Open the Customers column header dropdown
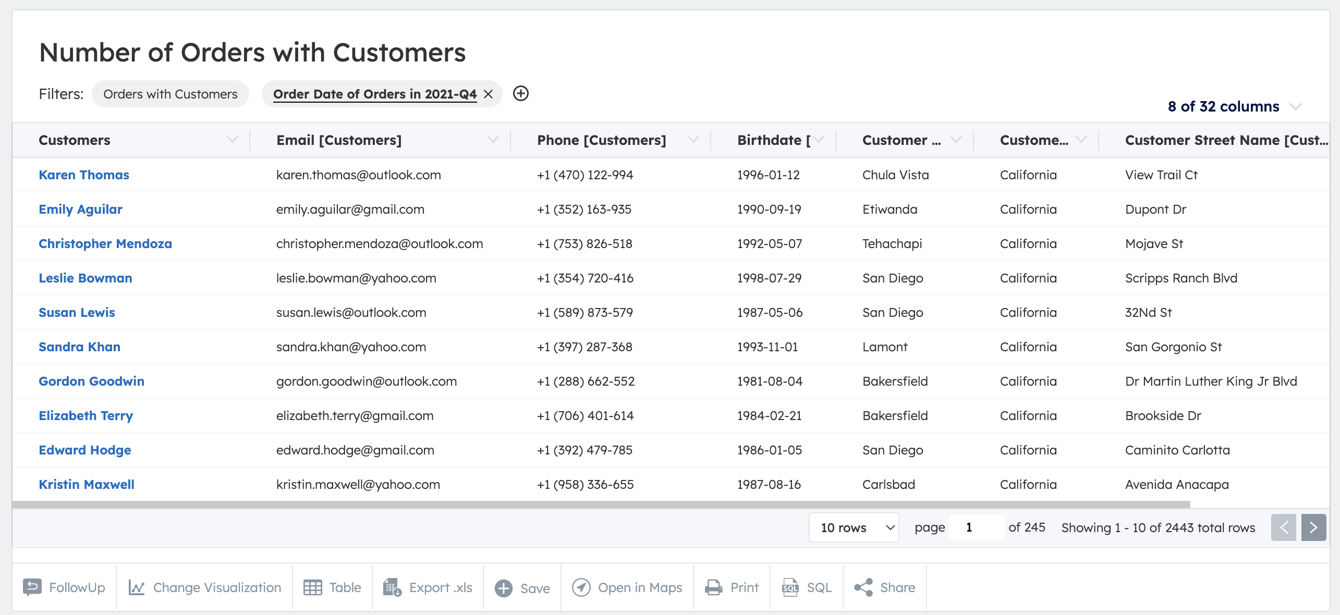 point(234,140)
